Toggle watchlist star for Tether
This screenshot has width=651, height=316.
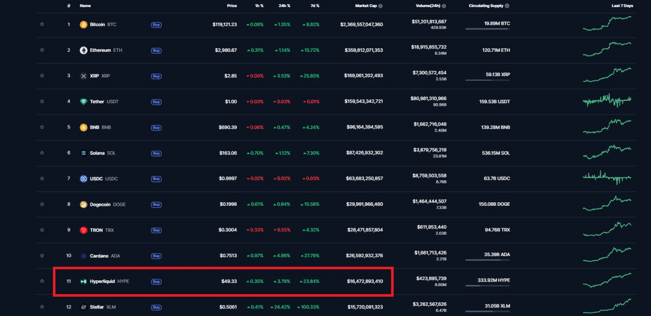(42, 102)
